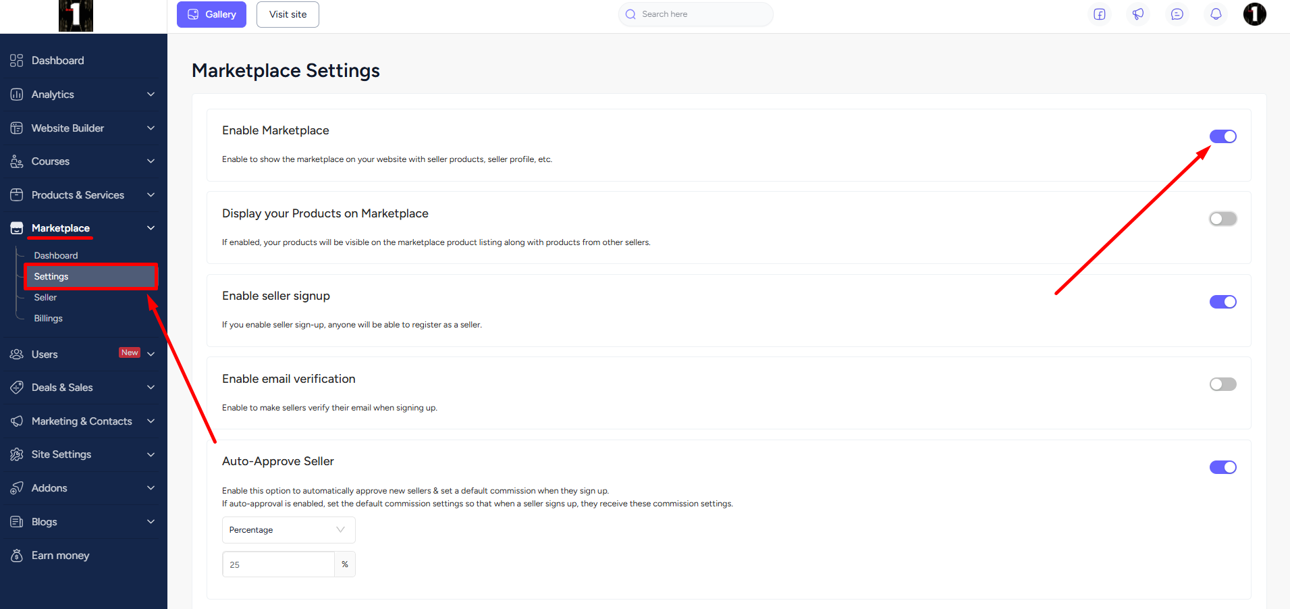
Task: Expand the Users menu chevron
Action: tap(151, 354)
